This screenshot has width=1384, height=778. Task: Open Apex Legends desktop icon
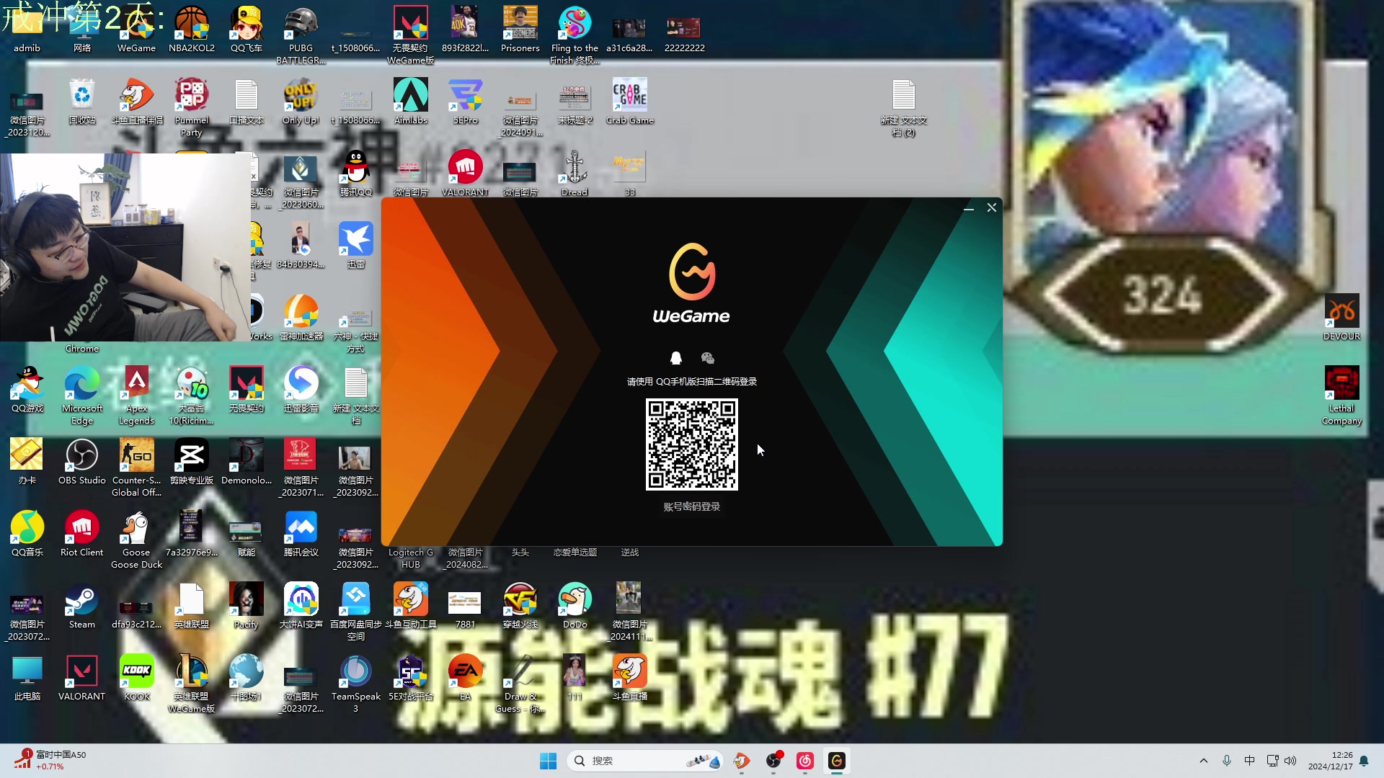tap(137, 395)
